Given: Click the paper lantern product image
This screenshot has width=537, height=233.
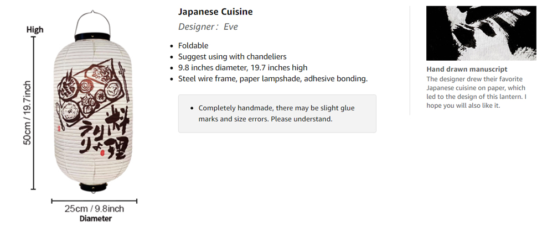Looking at the screenshot, I should tap(93, 102).
